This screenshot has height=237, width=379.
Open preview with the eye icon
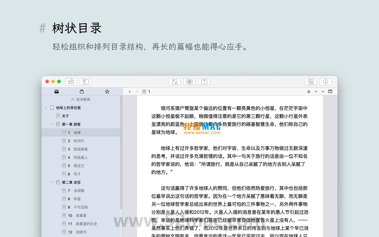pos(189,82)
